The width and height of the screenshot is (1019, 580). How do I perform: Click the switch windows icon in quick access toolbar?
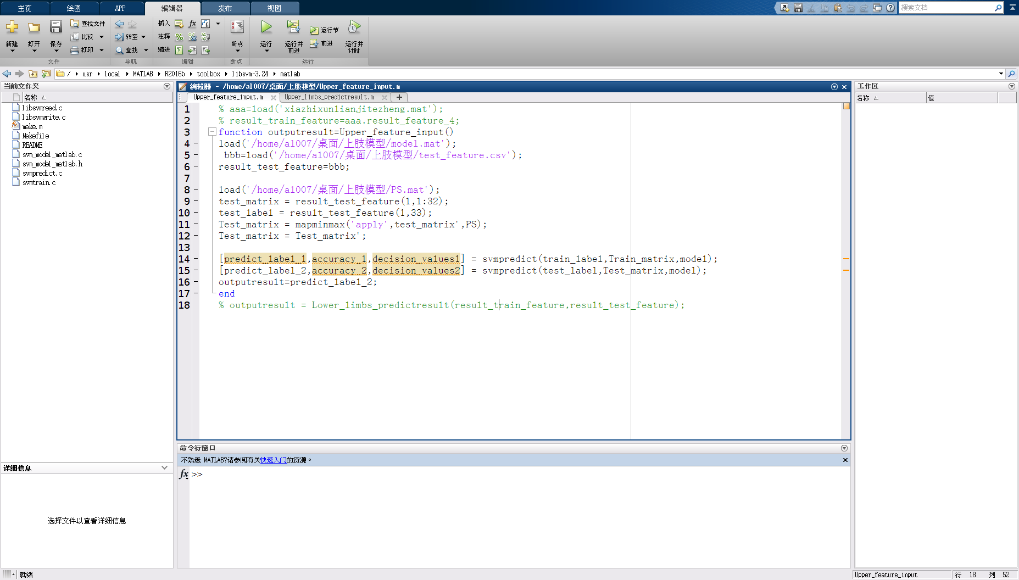click(x=877, y=8)
